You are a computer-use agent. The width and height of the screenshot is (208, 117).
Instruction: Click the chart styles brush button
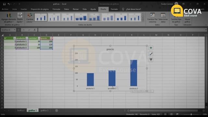(x=151, y=54)
